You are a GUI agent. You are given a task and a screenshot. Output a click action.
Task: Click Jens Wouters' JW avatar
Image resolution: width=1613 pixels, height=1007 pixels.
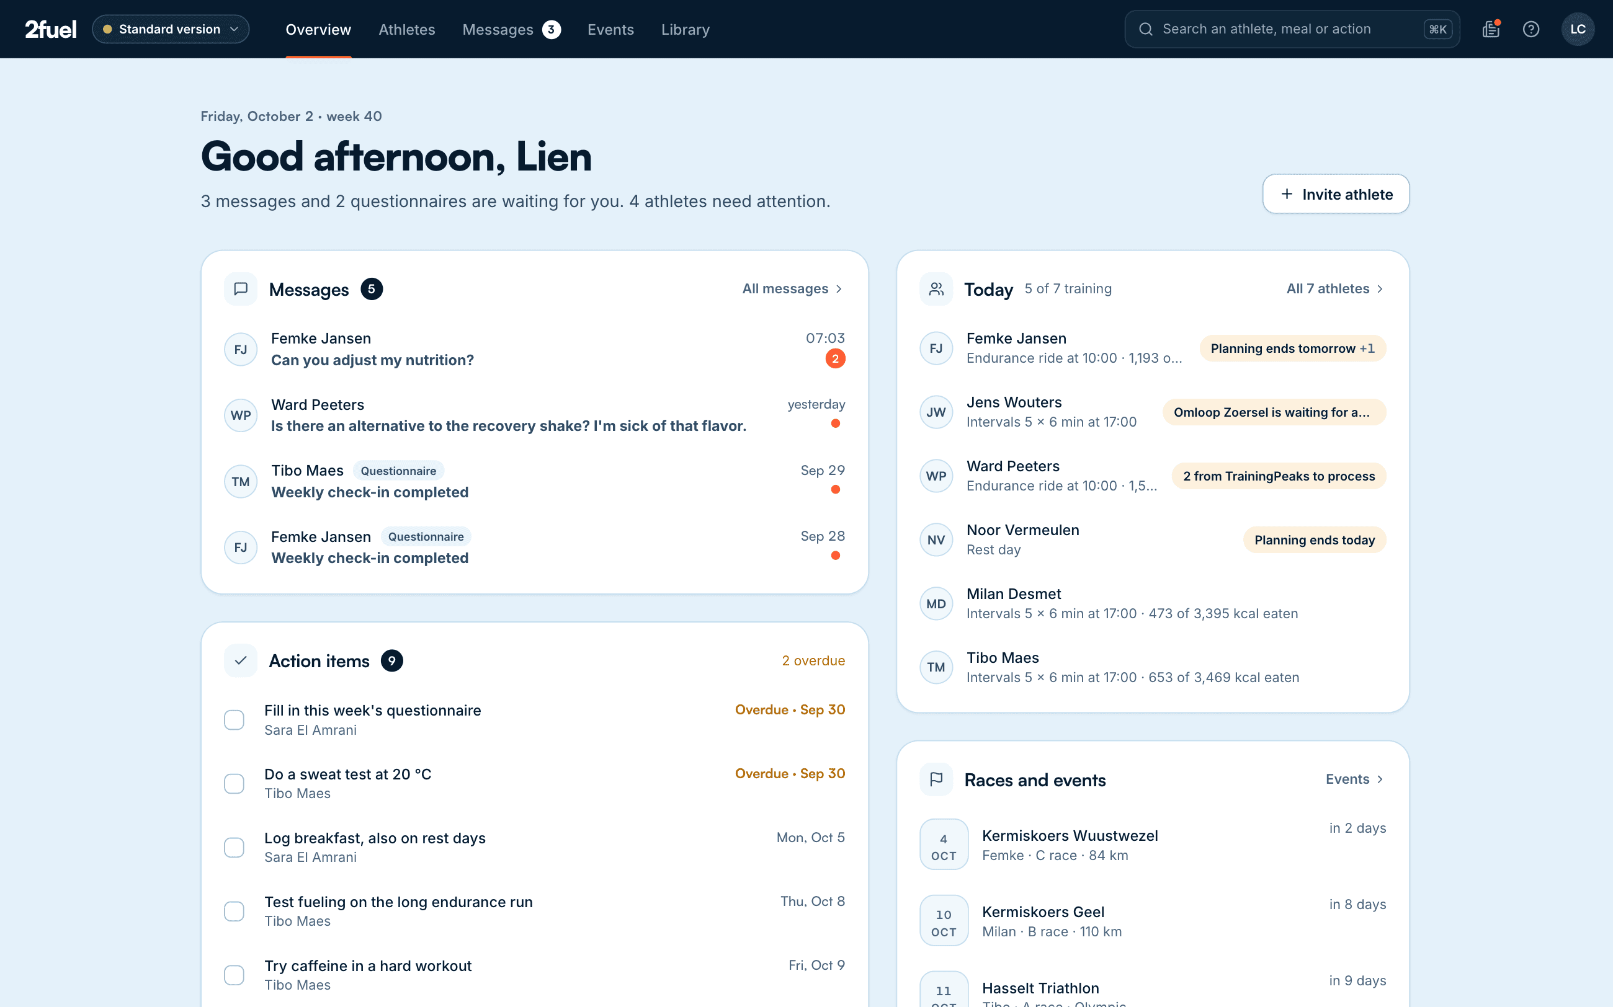(936, 412)
